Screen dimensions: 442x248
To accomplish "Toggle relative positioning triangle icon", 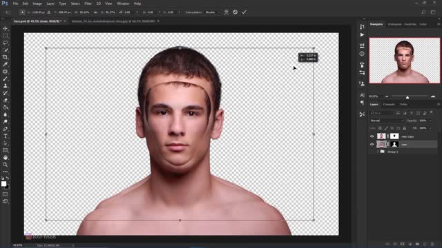I will (49, 12).
